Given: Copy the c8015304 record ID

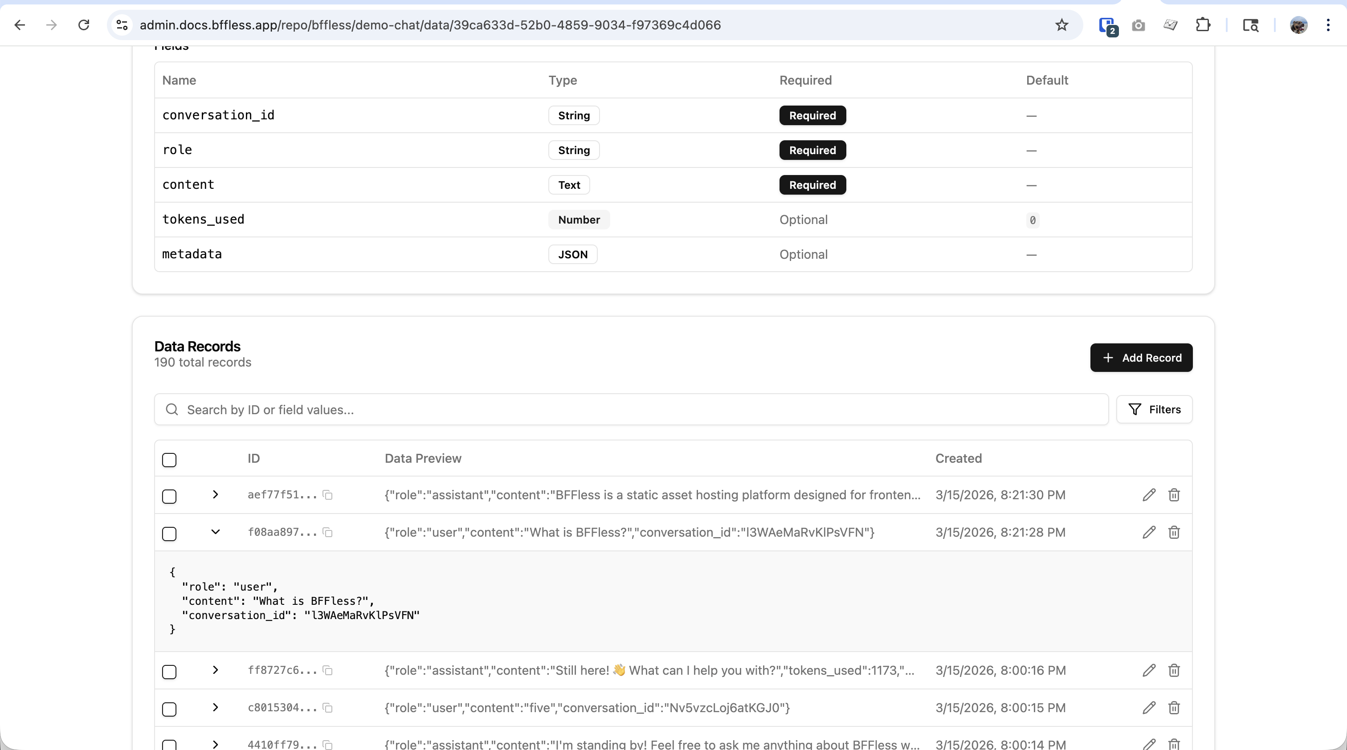Looking at the screenshot, I should pos(328,708).
